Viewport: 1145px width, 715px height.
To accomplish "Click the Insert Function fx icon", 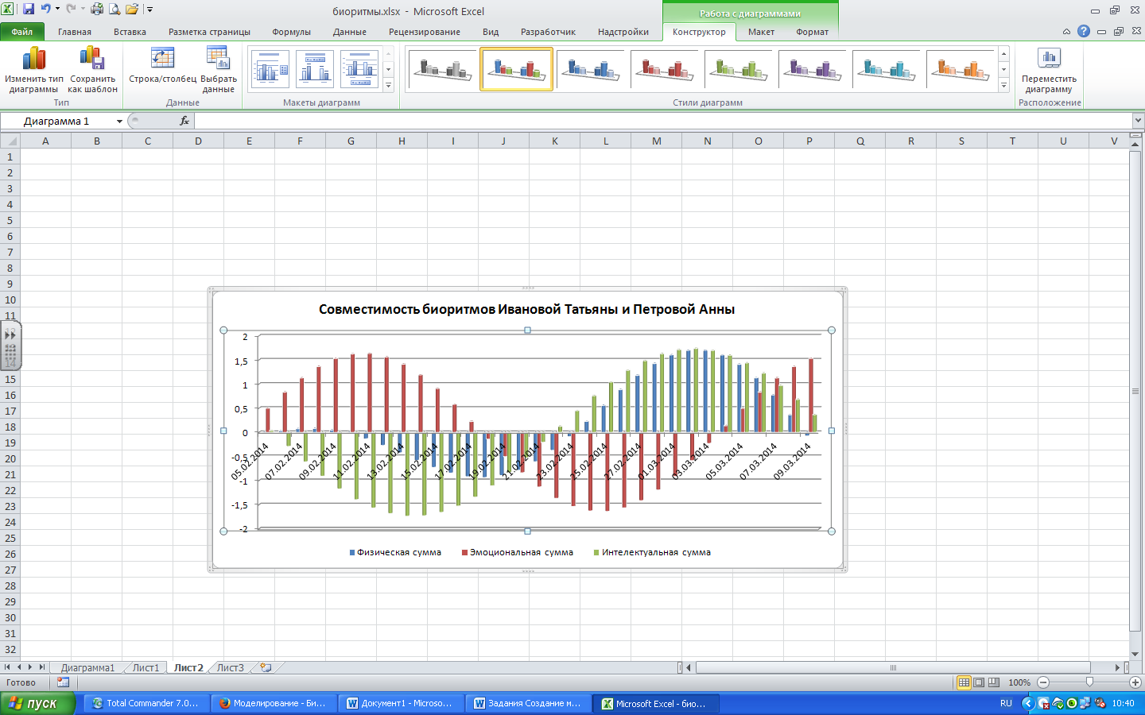I will [184, 121].
